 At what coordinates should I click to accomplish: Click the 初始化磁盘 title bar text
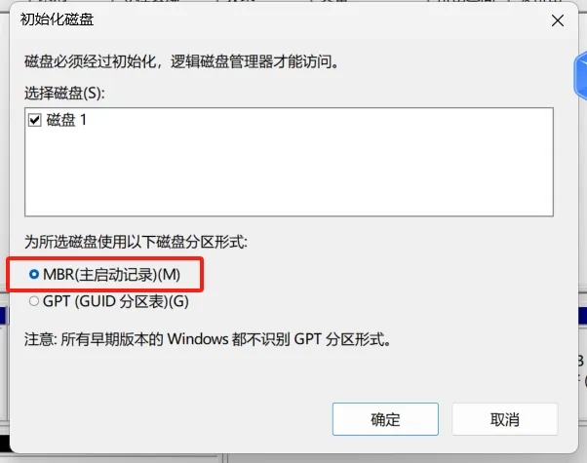tap(57, 19)
